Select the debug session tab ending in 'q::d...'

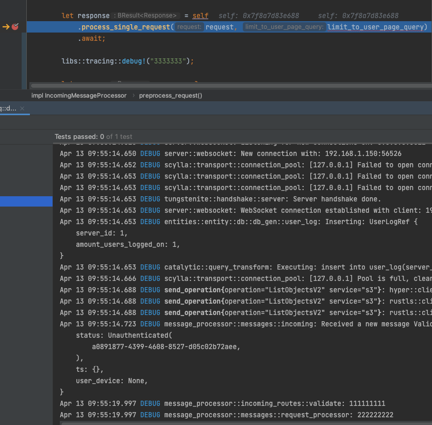[8, 108]
